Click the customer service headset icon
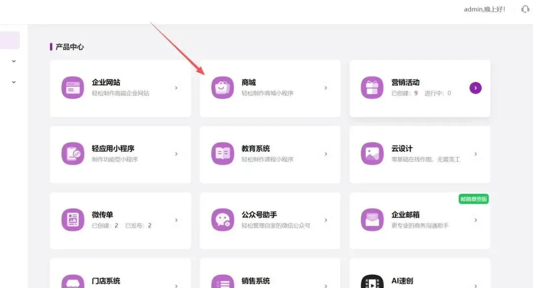Screen dimensions: 533x288 click(x=525, y=9)
